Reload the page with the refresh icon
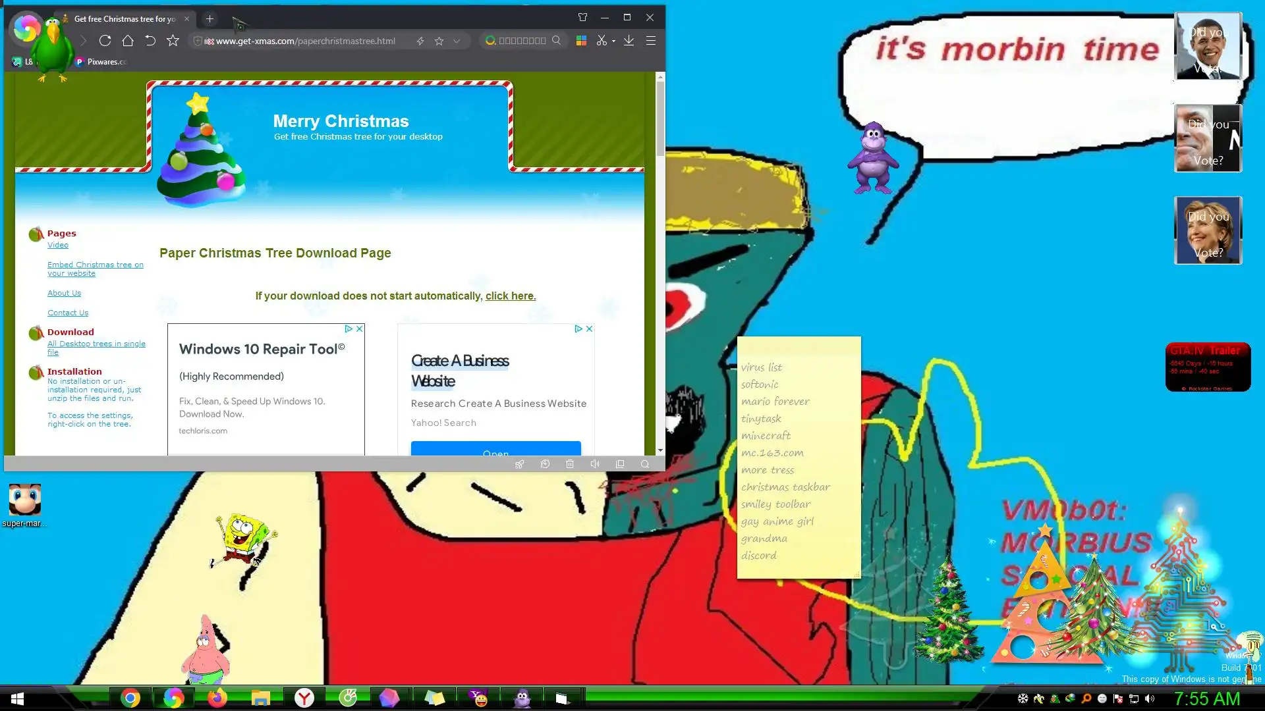The image size is (1265, 711). (105, 41)
